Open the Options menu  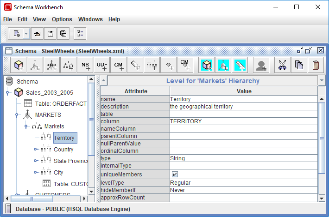point(62,19)
